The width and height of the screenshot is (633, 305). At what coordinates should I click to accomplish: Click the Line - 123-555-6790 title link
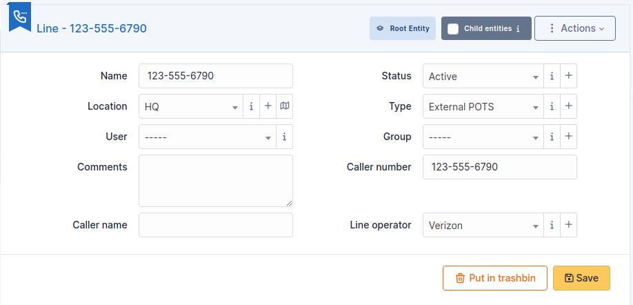[92, 29]
